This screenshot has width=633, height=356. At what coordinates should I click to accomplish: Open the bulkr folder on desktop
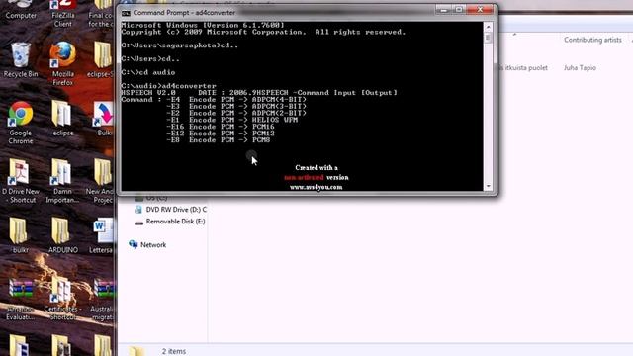coord(20,235)
